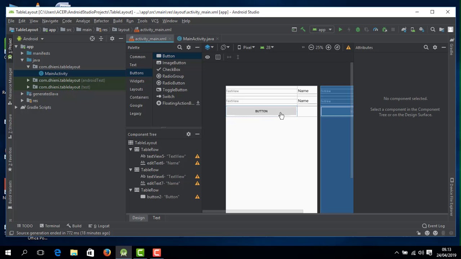Click the Palette search magnifier icon

180,47
